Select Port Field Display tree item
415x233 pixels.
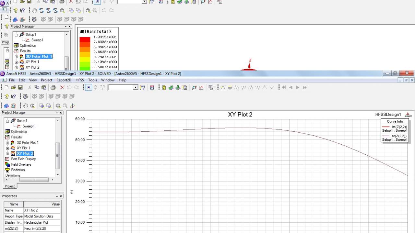[x=23, y=159]
